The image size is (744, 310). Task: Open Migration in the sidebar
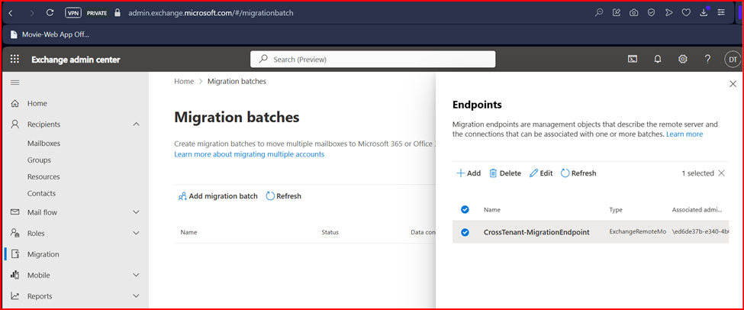pos(43,254)
